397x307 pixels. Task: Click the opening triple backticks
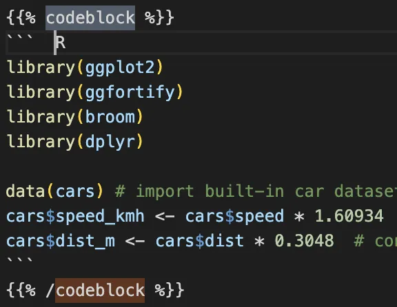(20, 39)
